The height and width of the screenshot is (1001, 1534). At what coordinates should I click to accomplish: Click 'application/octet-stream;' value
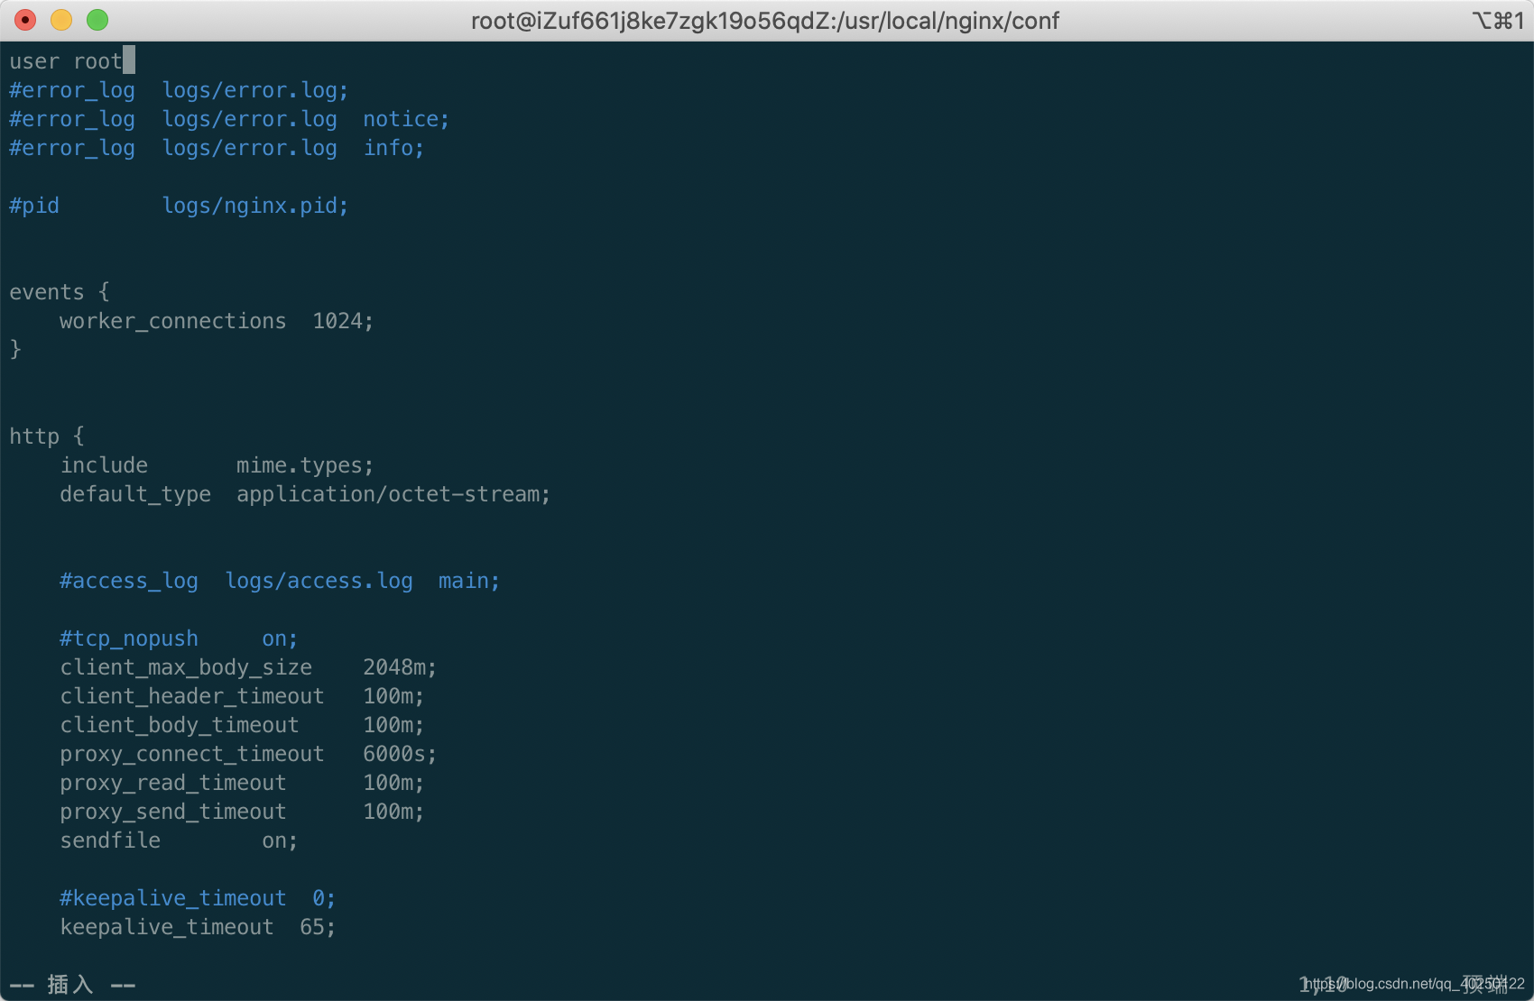(x=393, y=495)
